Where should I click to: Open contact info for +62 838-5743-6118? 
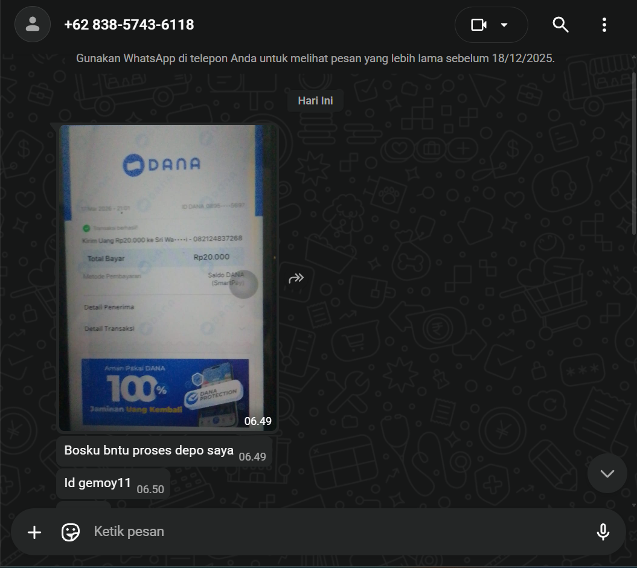[x=129, y=25]
